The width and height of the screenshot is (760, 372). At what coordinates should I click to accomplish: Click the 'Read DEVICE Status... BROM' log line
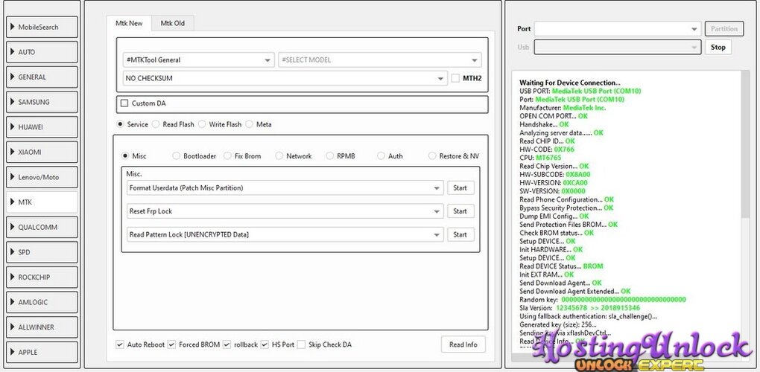[x=561, y=266]
